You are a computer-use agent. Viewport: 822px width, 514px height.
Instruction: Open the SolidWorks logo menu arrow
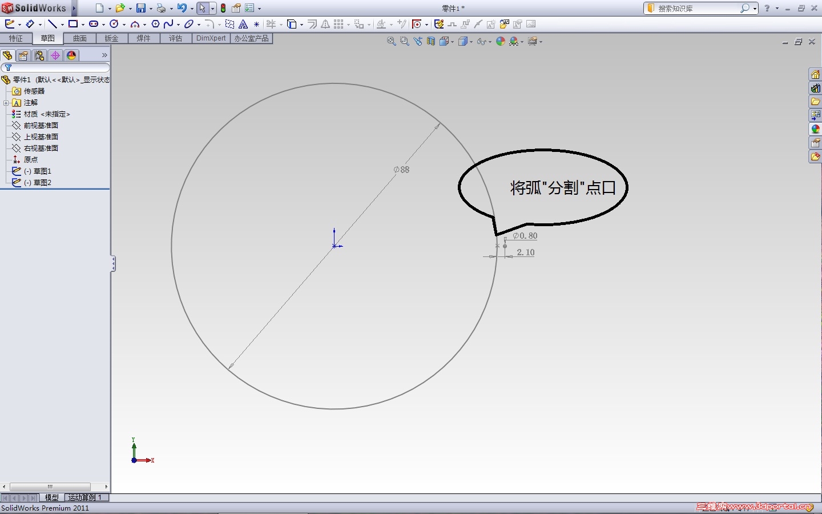74,8
